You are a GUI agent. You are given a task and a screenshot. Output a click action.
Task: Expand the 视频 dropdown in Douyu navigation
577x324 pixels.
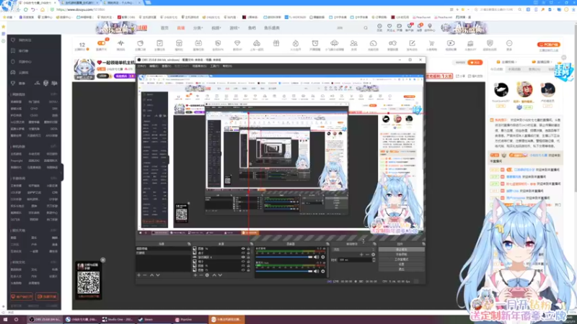tap(216, 28)
